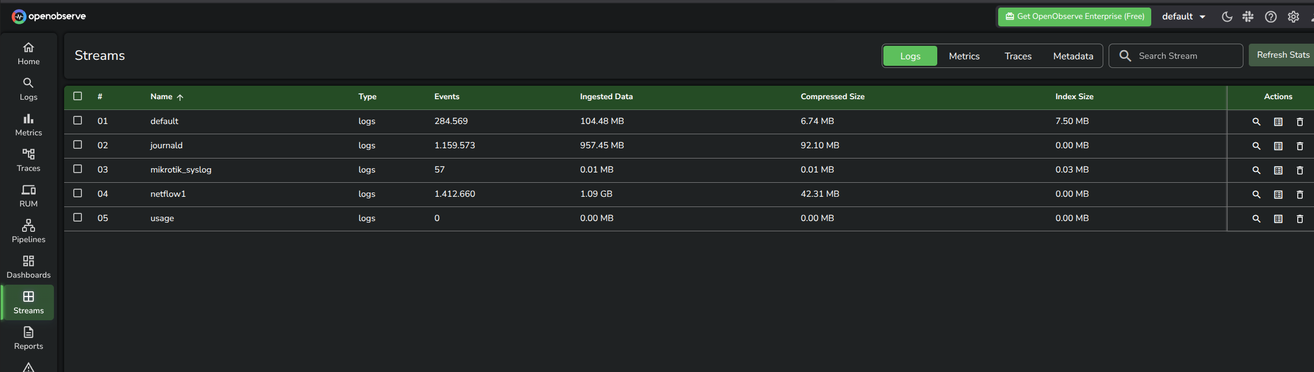Open the settings gear icon
This screenshot has width=1314, height=372.
[x=1294, y=17]
